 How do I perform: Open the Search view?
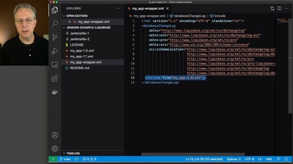coord(55,24)
